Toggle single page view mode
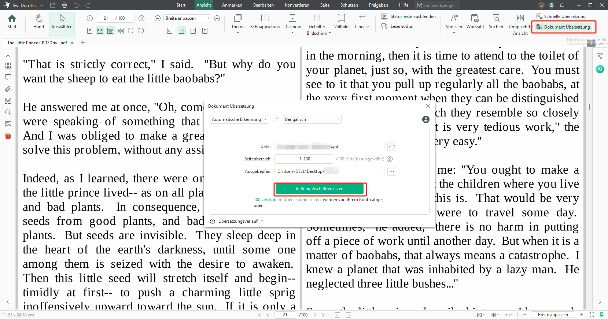 click(90, 31)
